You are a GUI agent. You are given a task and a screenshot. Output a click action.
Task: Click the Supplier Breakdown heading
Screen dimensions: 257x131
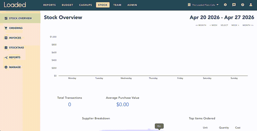96,118
